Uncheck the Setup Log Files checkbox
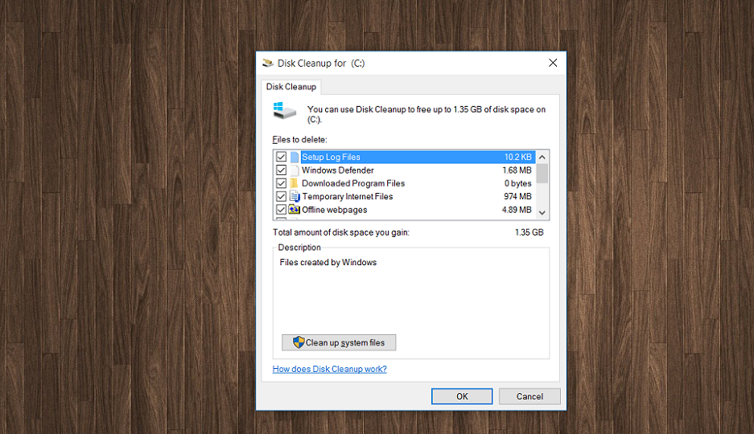 coord(282,157)
